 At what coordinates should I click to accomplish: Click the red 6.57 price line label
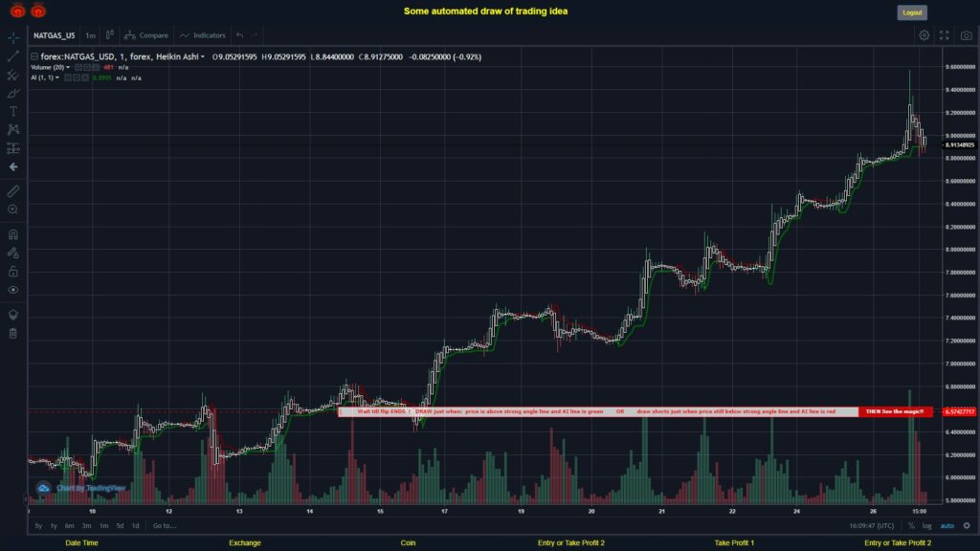coord(959,411)
